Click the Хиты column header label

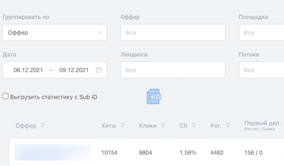coord(108,126)
